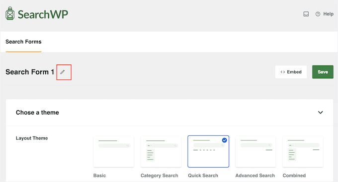The image size is (338, 182).
Task: Switch to the Search Forms tab
Action: (23, 42)
